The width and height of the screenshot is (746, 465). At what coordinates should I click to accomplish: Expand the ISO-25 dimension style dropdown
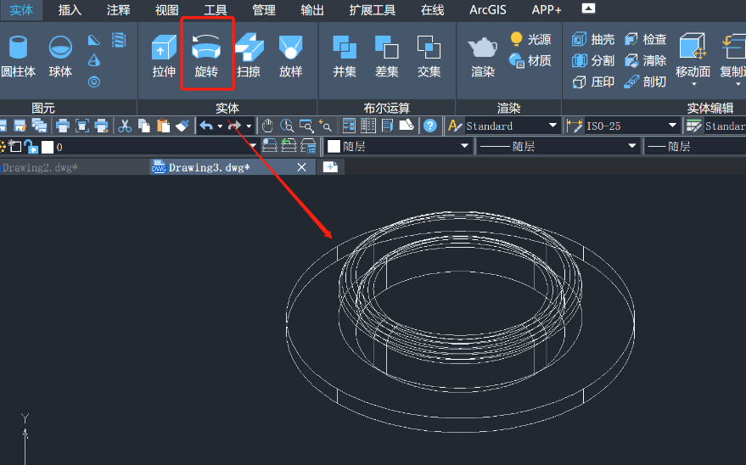pos(672,126)
